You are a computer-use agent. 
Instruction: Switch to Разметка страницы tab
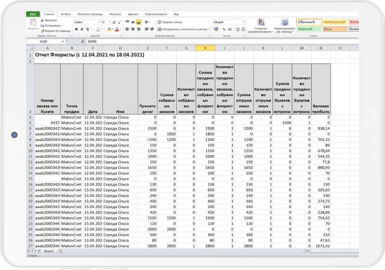click(90, 14)
